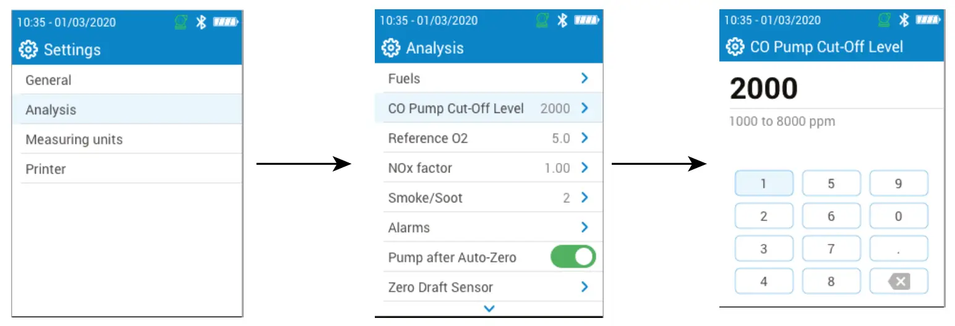Click battery icon in Analysis screen status bar
955x326 pixels.
click(x=587, y=20)
